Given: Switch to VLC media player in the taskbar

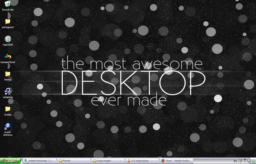Looking at the screenshot, I should click(x=142, y=161).
